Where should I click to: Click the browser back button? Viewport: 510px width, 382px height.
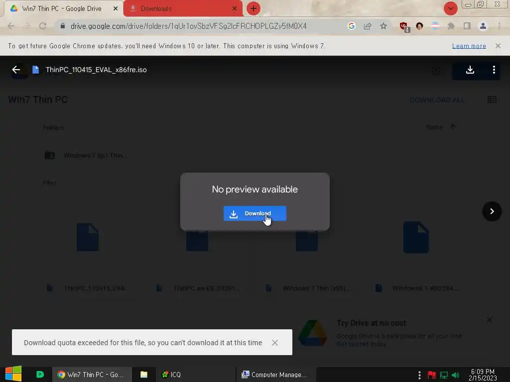pyautogui.click(x=11, y=26)
